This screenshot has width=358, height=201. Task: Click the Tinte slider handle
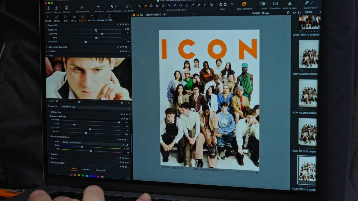(91, 151)
